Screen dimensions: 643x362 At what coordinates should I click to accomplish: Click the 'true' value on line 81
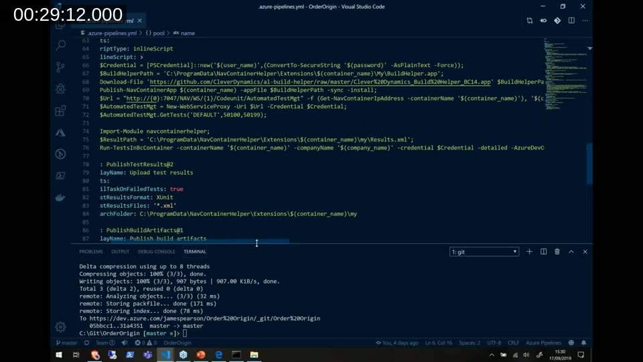pos(176,189)
